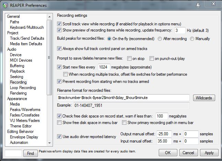Select Paths in the preferences tree
The width and height of the screenshot is (222, 161).
14,22
